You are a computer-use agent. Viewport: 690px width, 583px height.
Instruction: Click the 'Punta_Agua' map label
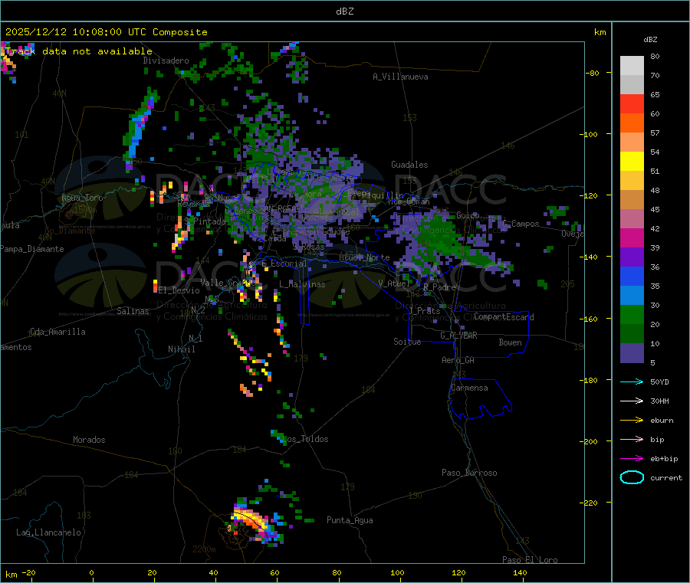[x=350, y=520]
